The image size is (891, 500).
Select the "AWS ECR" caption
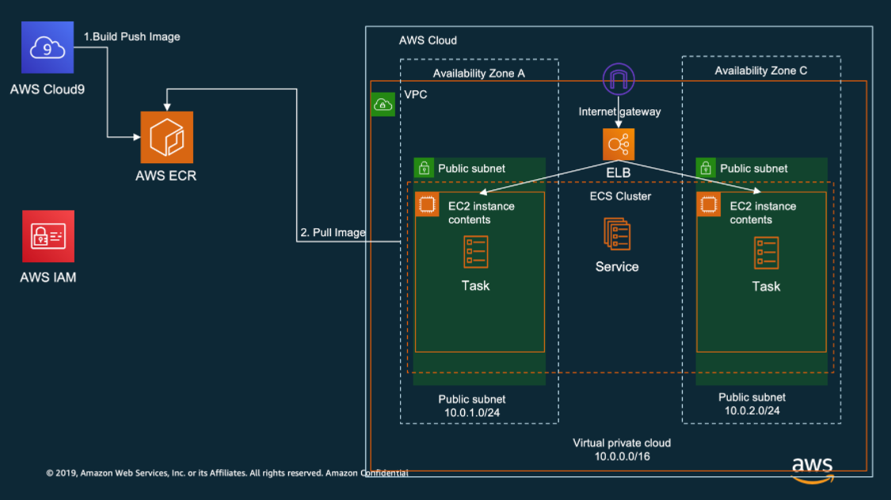(166, 176)
